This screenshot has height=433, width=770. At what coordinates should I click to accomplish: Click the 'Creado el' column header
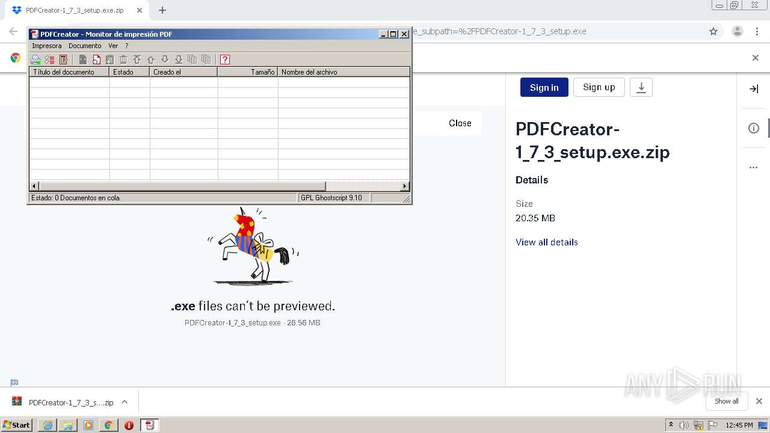(183, 72)
